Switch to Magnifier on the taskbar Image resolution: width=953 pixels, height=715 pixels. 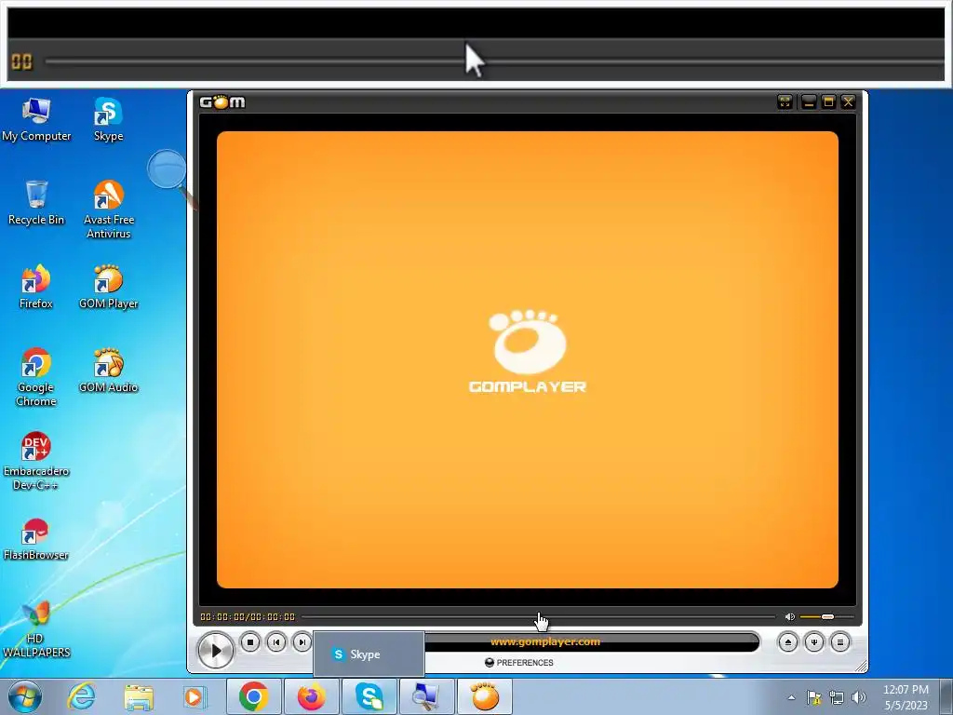coord(426,696)
